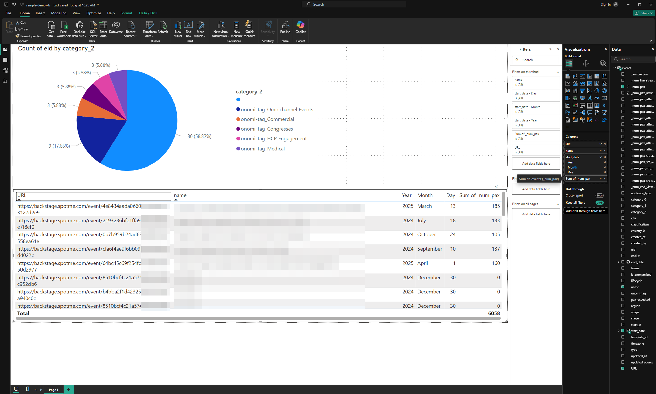Select the Treemap visualization icon
The width and height of the screenshot is (656, 394).
(568, 98)
